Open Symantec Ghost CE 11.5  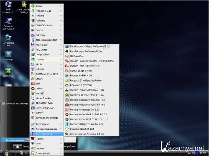(92, 129)
